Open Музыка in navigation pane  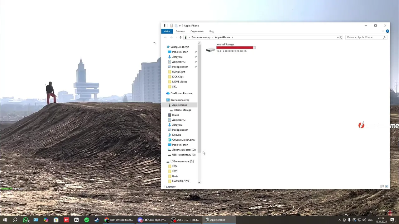[176, 135]
